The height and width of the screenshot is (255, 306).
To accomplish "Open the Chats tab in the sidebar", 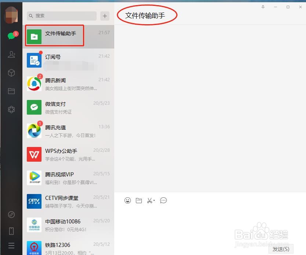I will 11,36.
